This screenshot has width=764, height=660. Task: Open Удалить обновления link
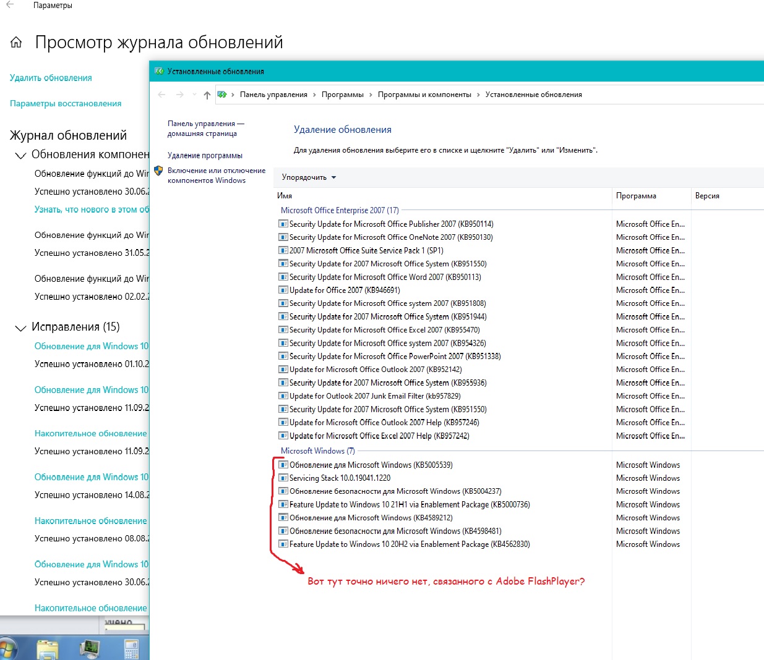[x=51, y=78]
